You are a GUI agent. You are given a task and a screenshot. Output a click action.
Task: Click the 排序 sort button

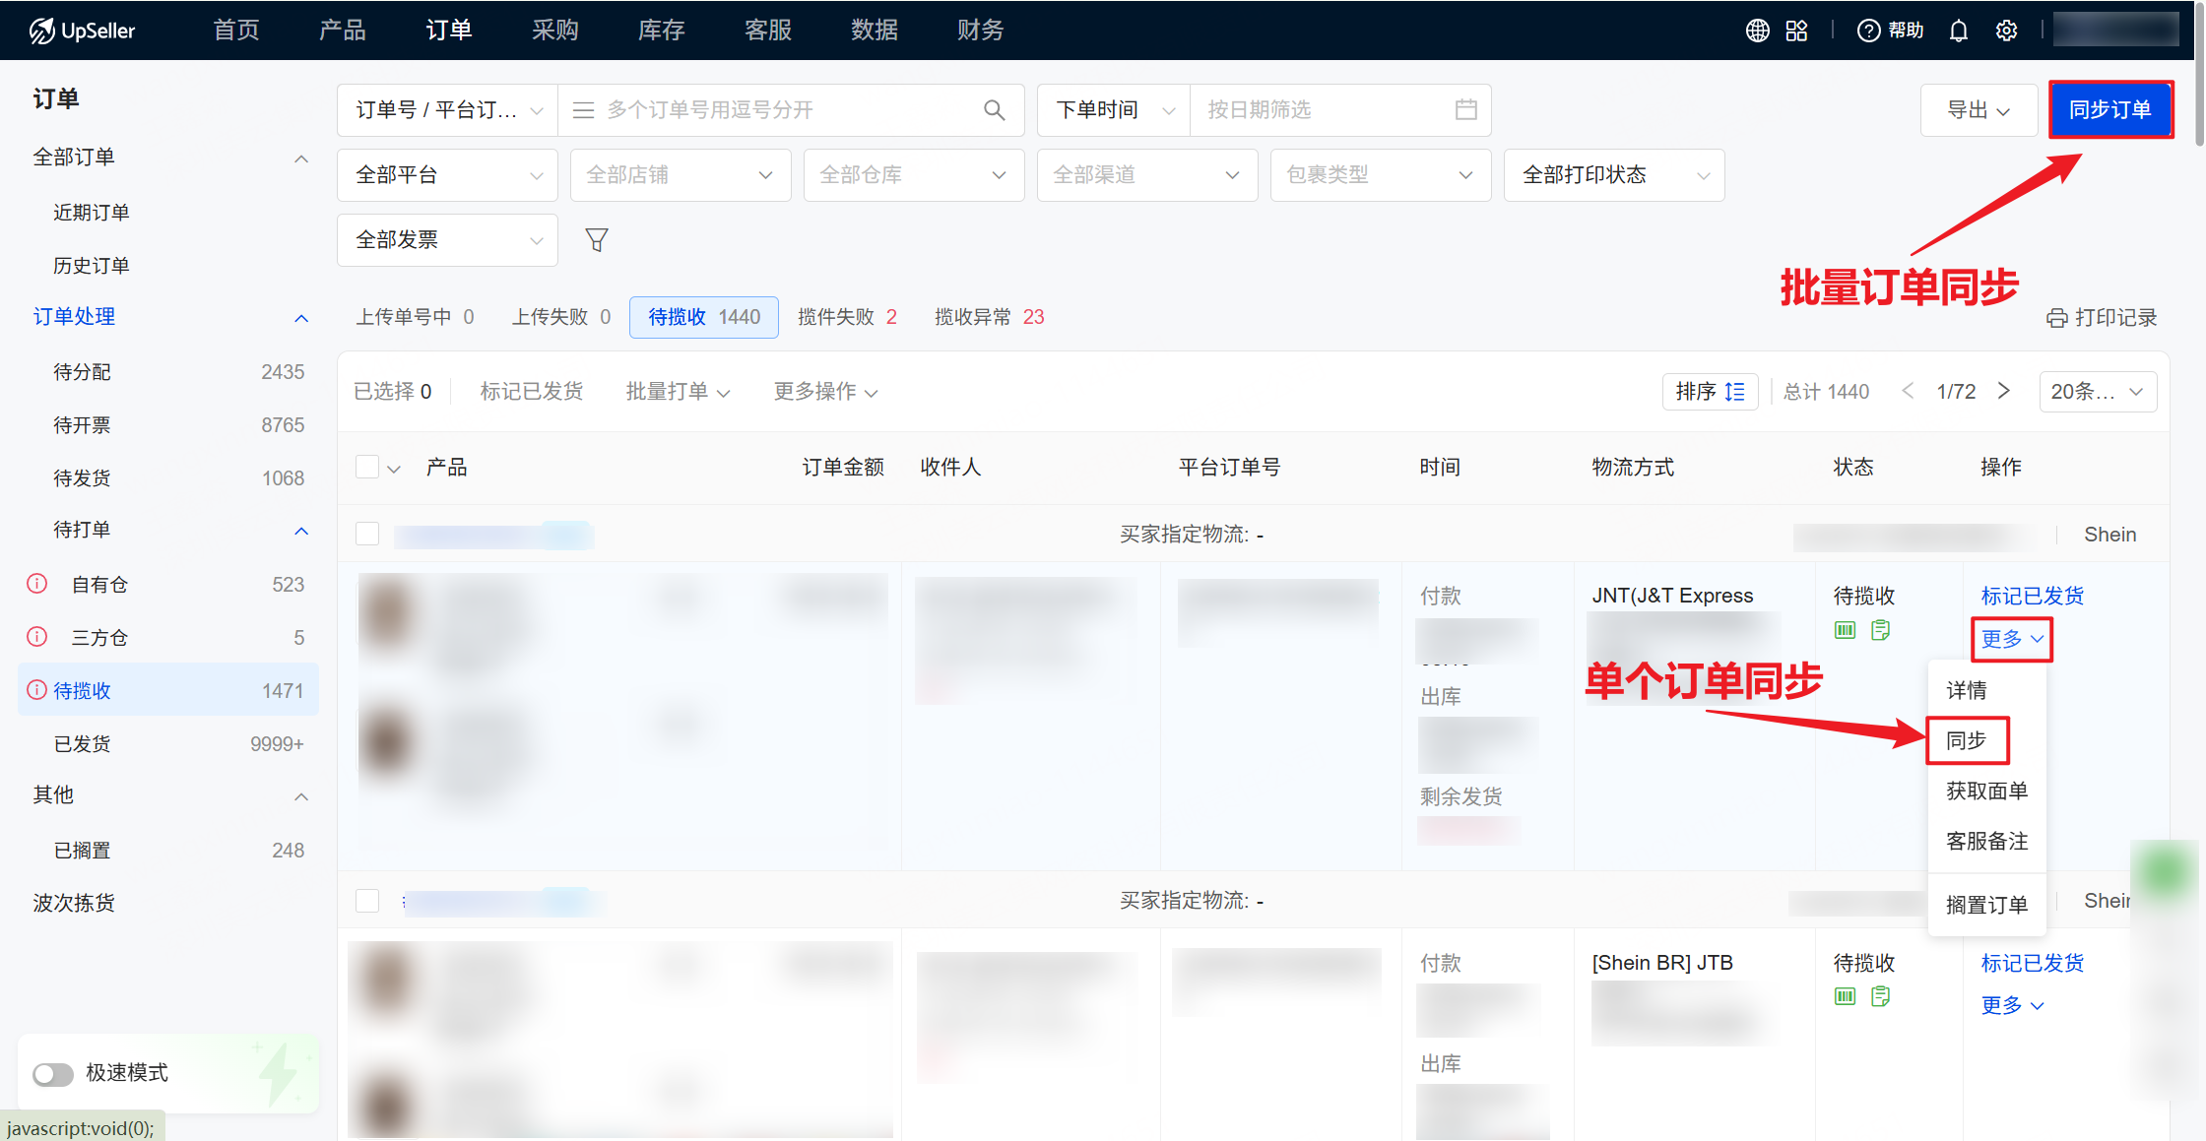pos(1711,392)
